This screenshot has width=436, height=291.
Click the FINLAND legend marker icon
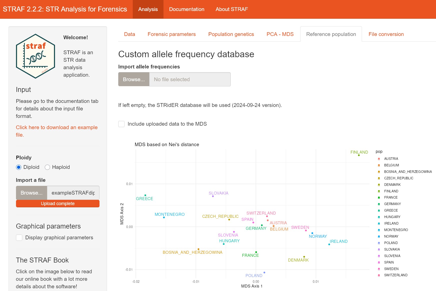(x=379, y=191)
